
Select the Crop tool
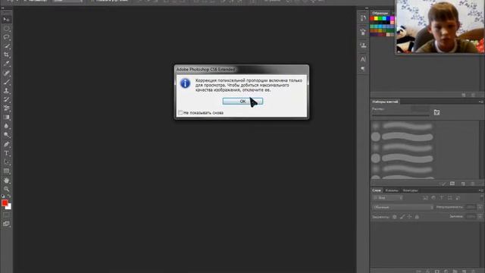point(6,55)
